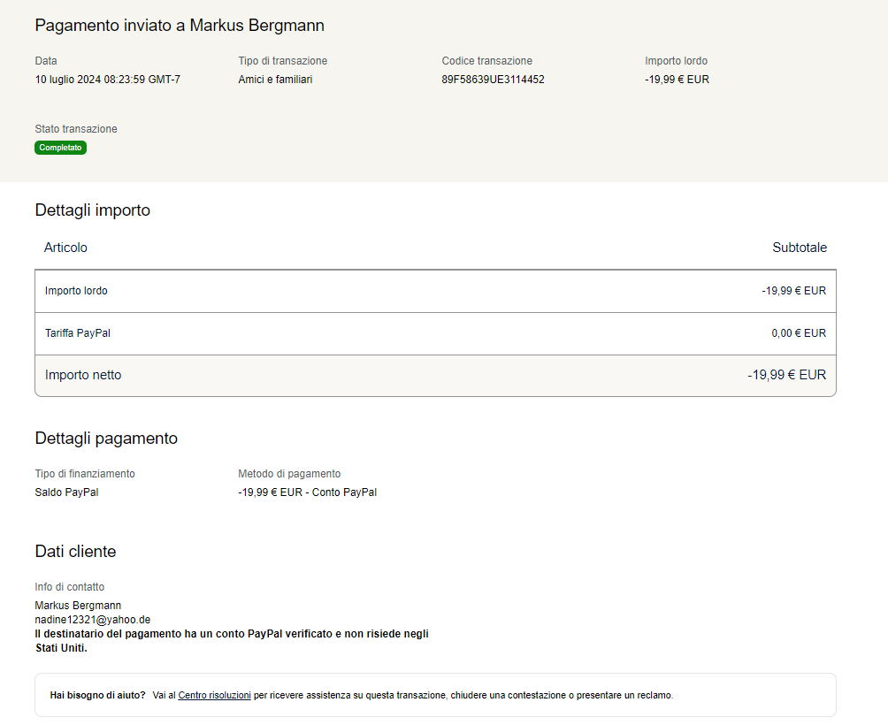Select the Tariffa PayPal row label
The width and height of the screenshot is (888, 725).
point(78,333)
